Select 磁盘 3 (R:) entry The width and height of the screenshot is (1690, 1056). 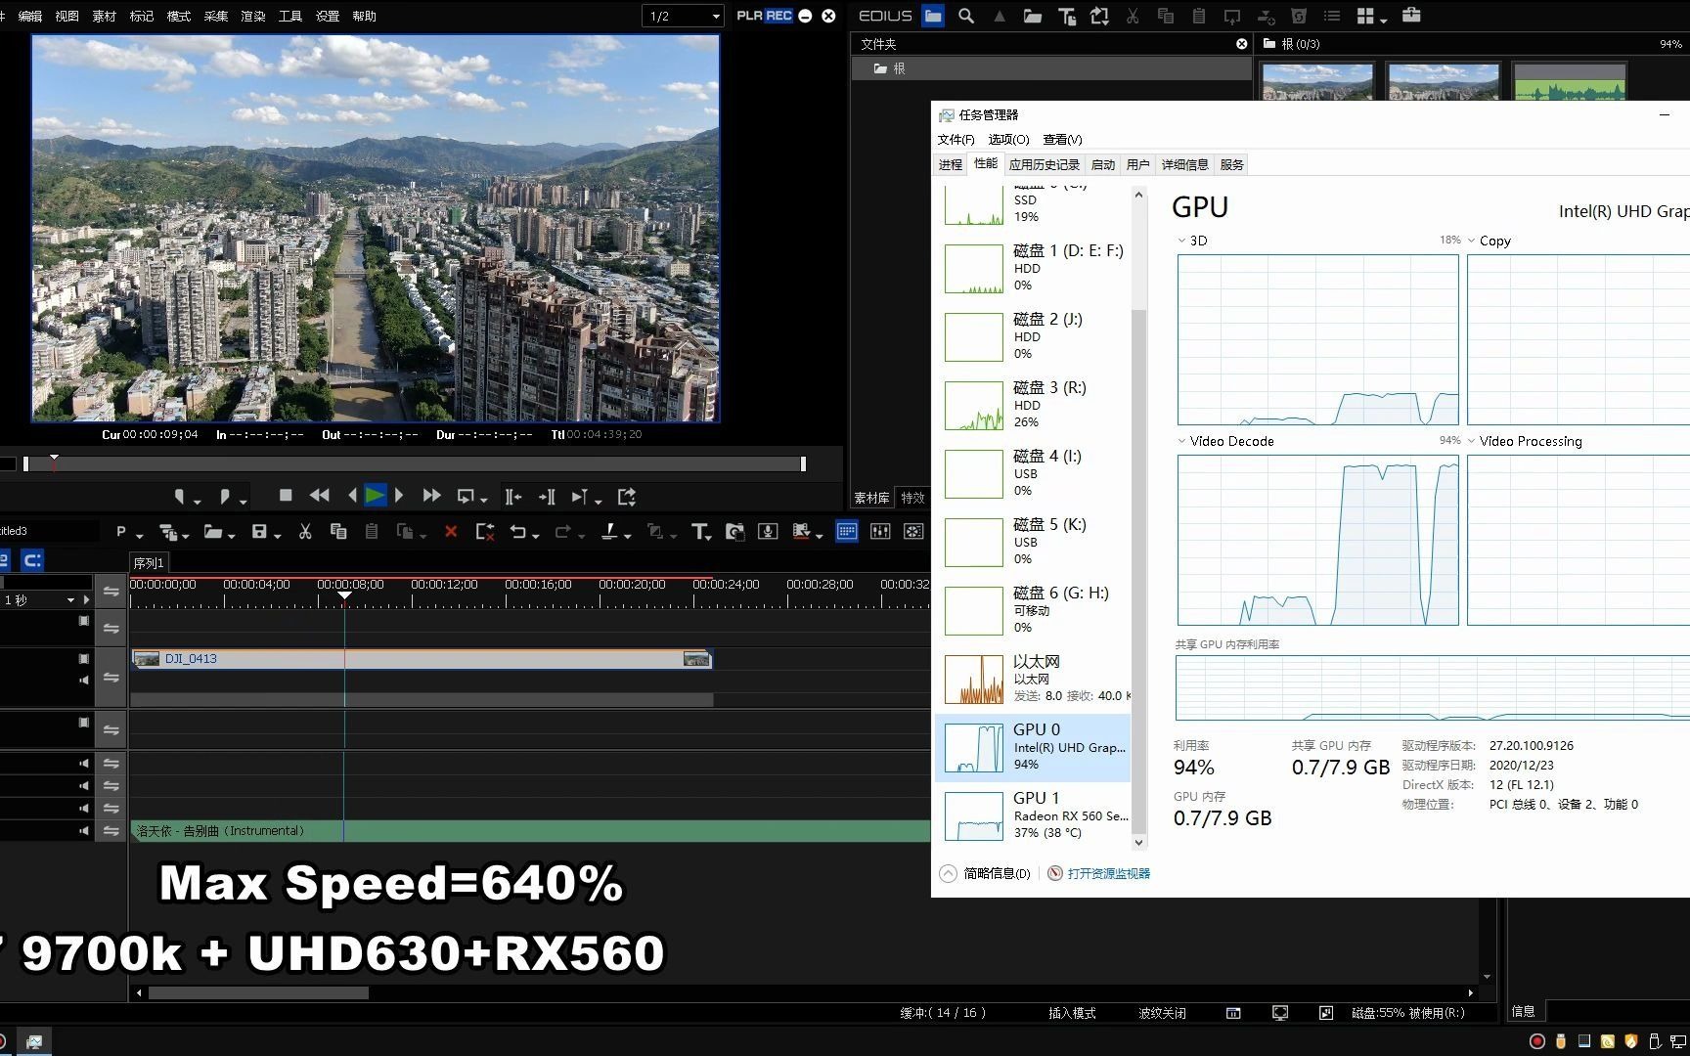point(1035,405)
